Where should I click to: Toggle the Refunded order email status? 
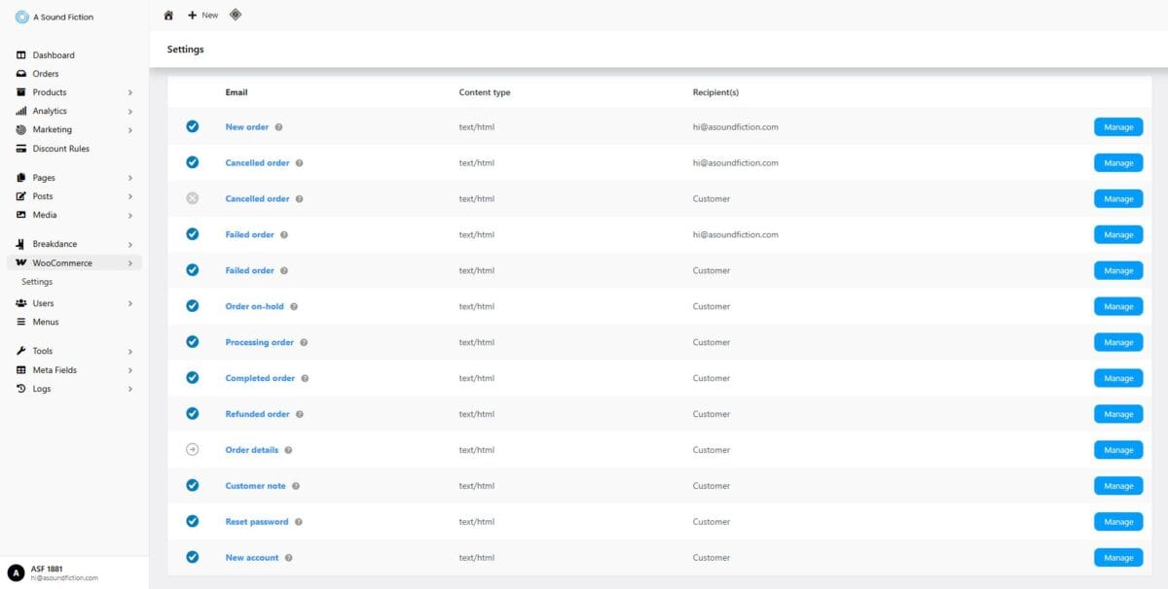(192, 413)
